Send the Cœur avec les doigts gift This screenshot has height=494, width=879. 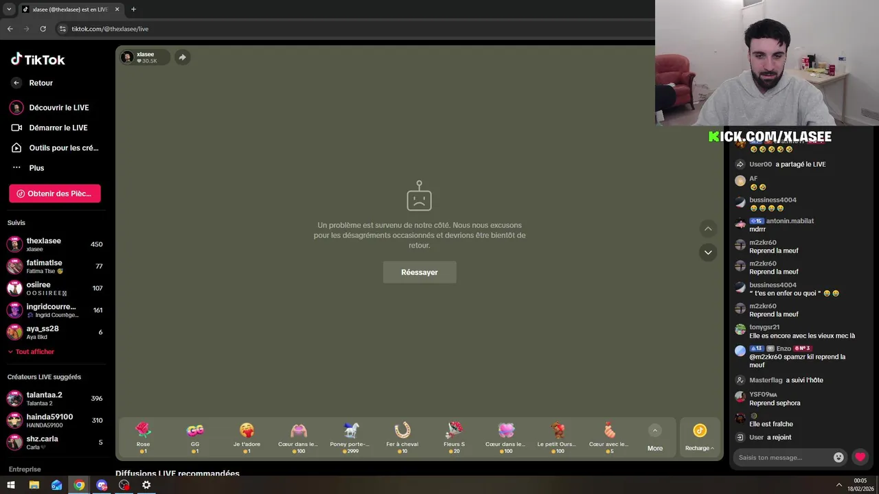tap(609, 437)
